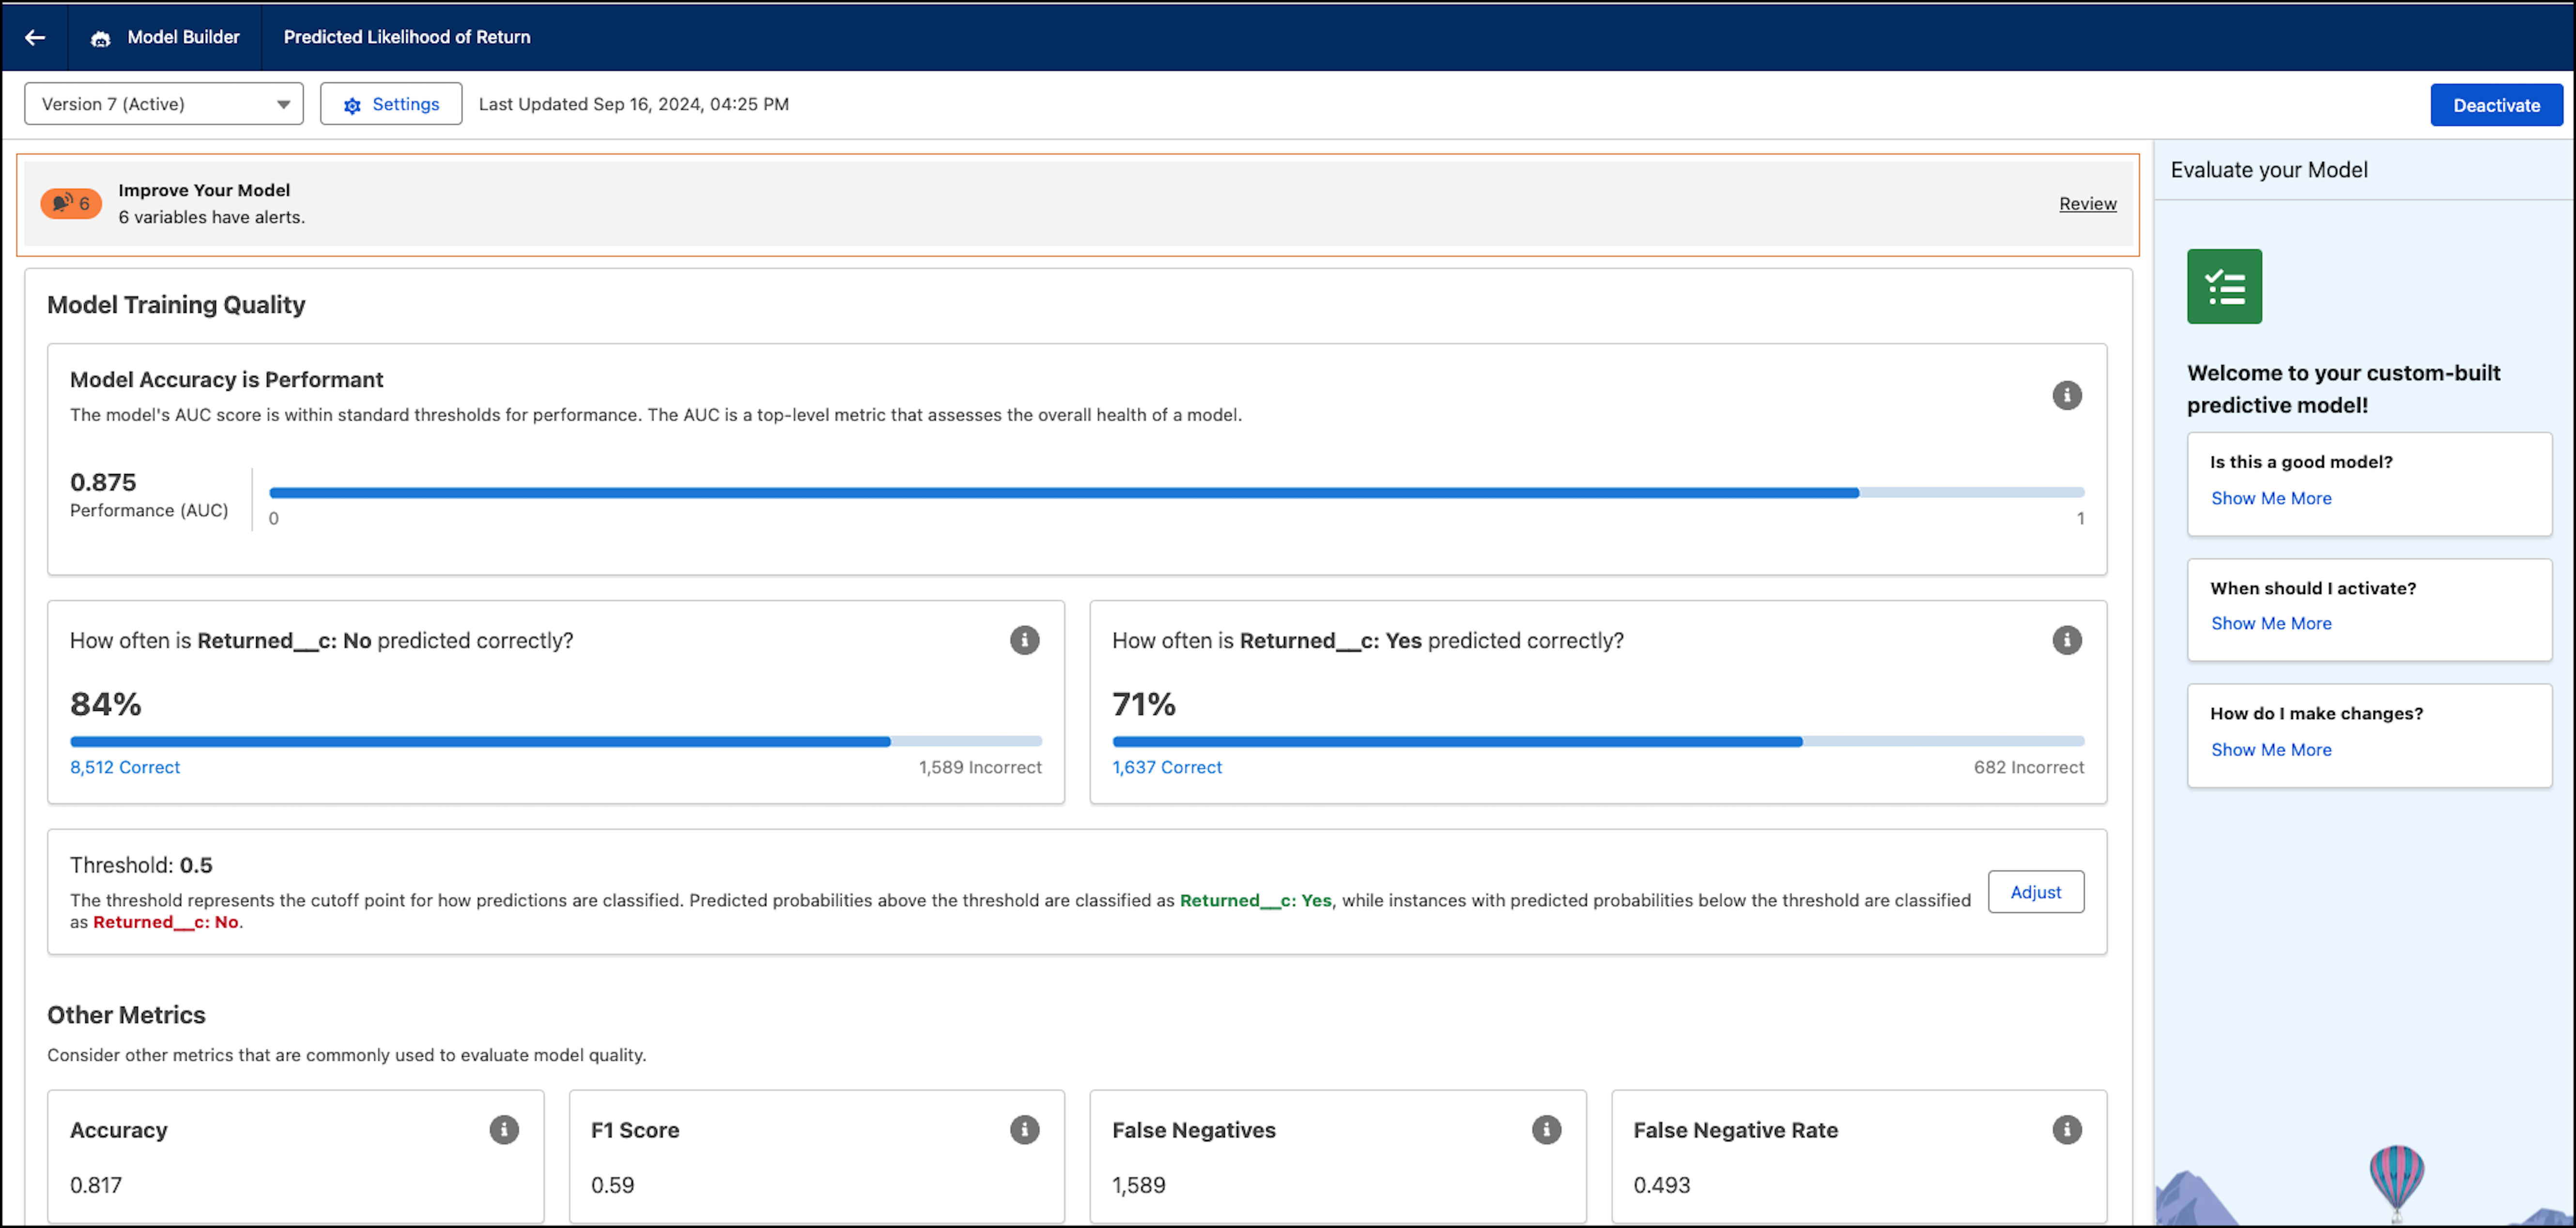The image size is (2576, 1228).
Task: Click the 'Welcome to your custom-built predictive model!' heading
Action: tap(2343, 389)
